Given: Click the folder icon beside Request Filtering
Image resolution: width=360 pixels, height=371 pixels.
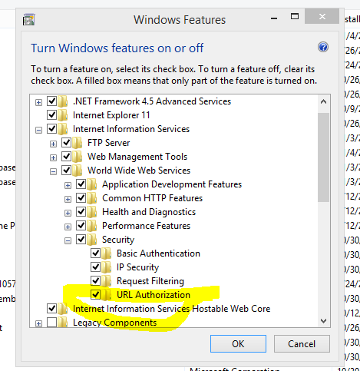Looking at the screenshot, I should pyautogui.click(x=106, y=281).
